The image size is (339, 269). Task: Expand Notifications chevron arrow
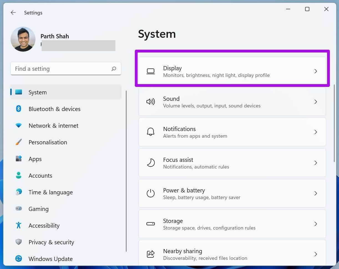pyautogui.click(x=315, y=132)
